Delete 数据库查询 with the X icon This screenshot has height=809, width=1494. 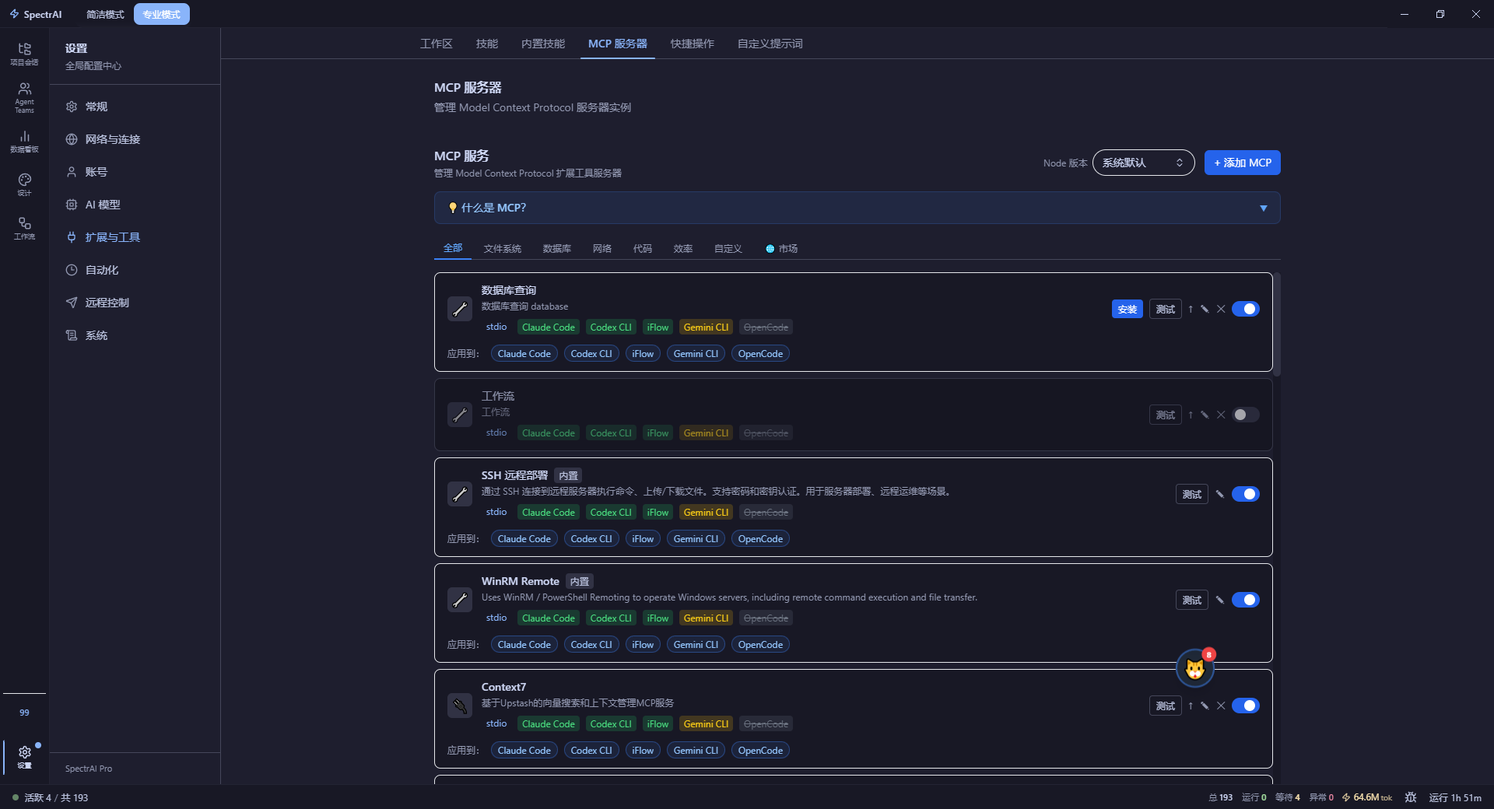pyautogui.click(x=1221, y=309)
